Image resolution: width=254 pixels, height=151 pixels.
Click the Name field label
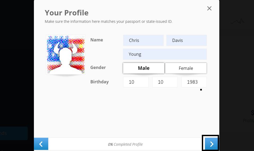click(97, 40)
